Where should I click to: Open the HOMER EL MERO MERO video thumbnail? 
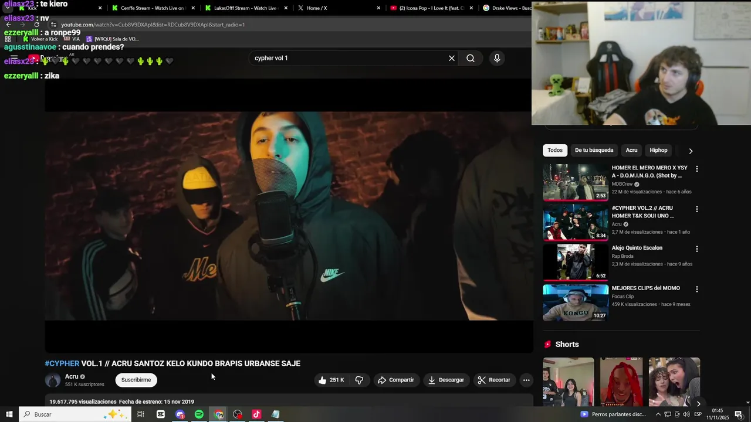[x=576, y=182]
